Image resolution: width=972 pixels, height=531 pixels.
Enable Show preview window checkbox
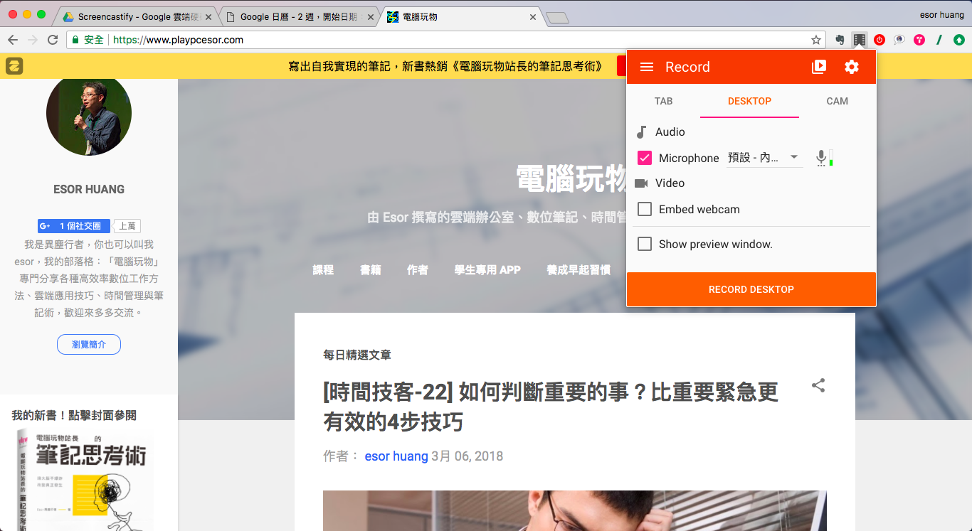645,244
